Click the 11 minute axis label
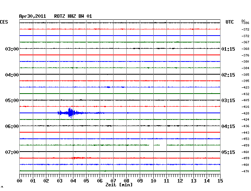 pos(166,181)
